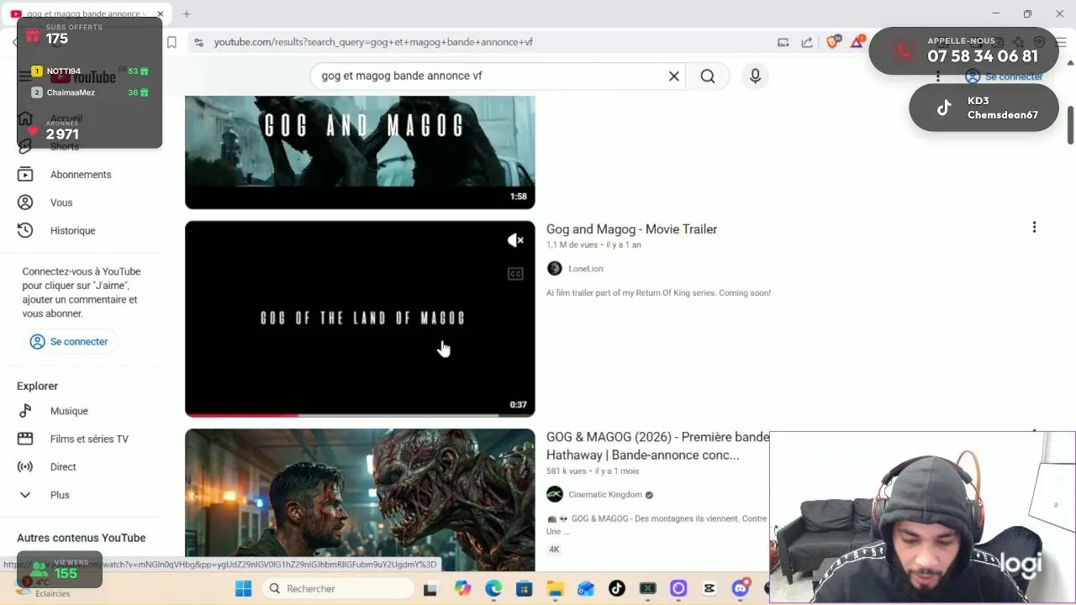The height and width of the screenshot is (605, 1076).
Task: Open the YouTube settings three-dot menu near Se connecter
Action: click(938, 76)
